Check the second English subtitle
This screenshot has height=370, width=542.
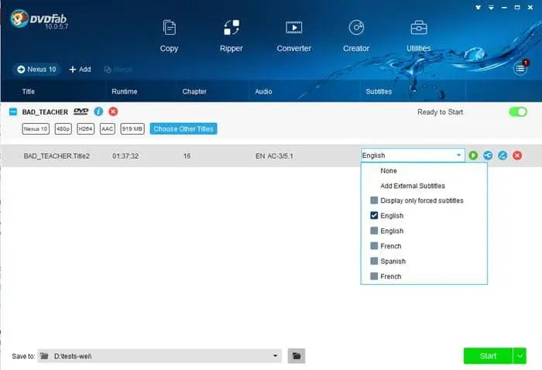pos(374,231)
